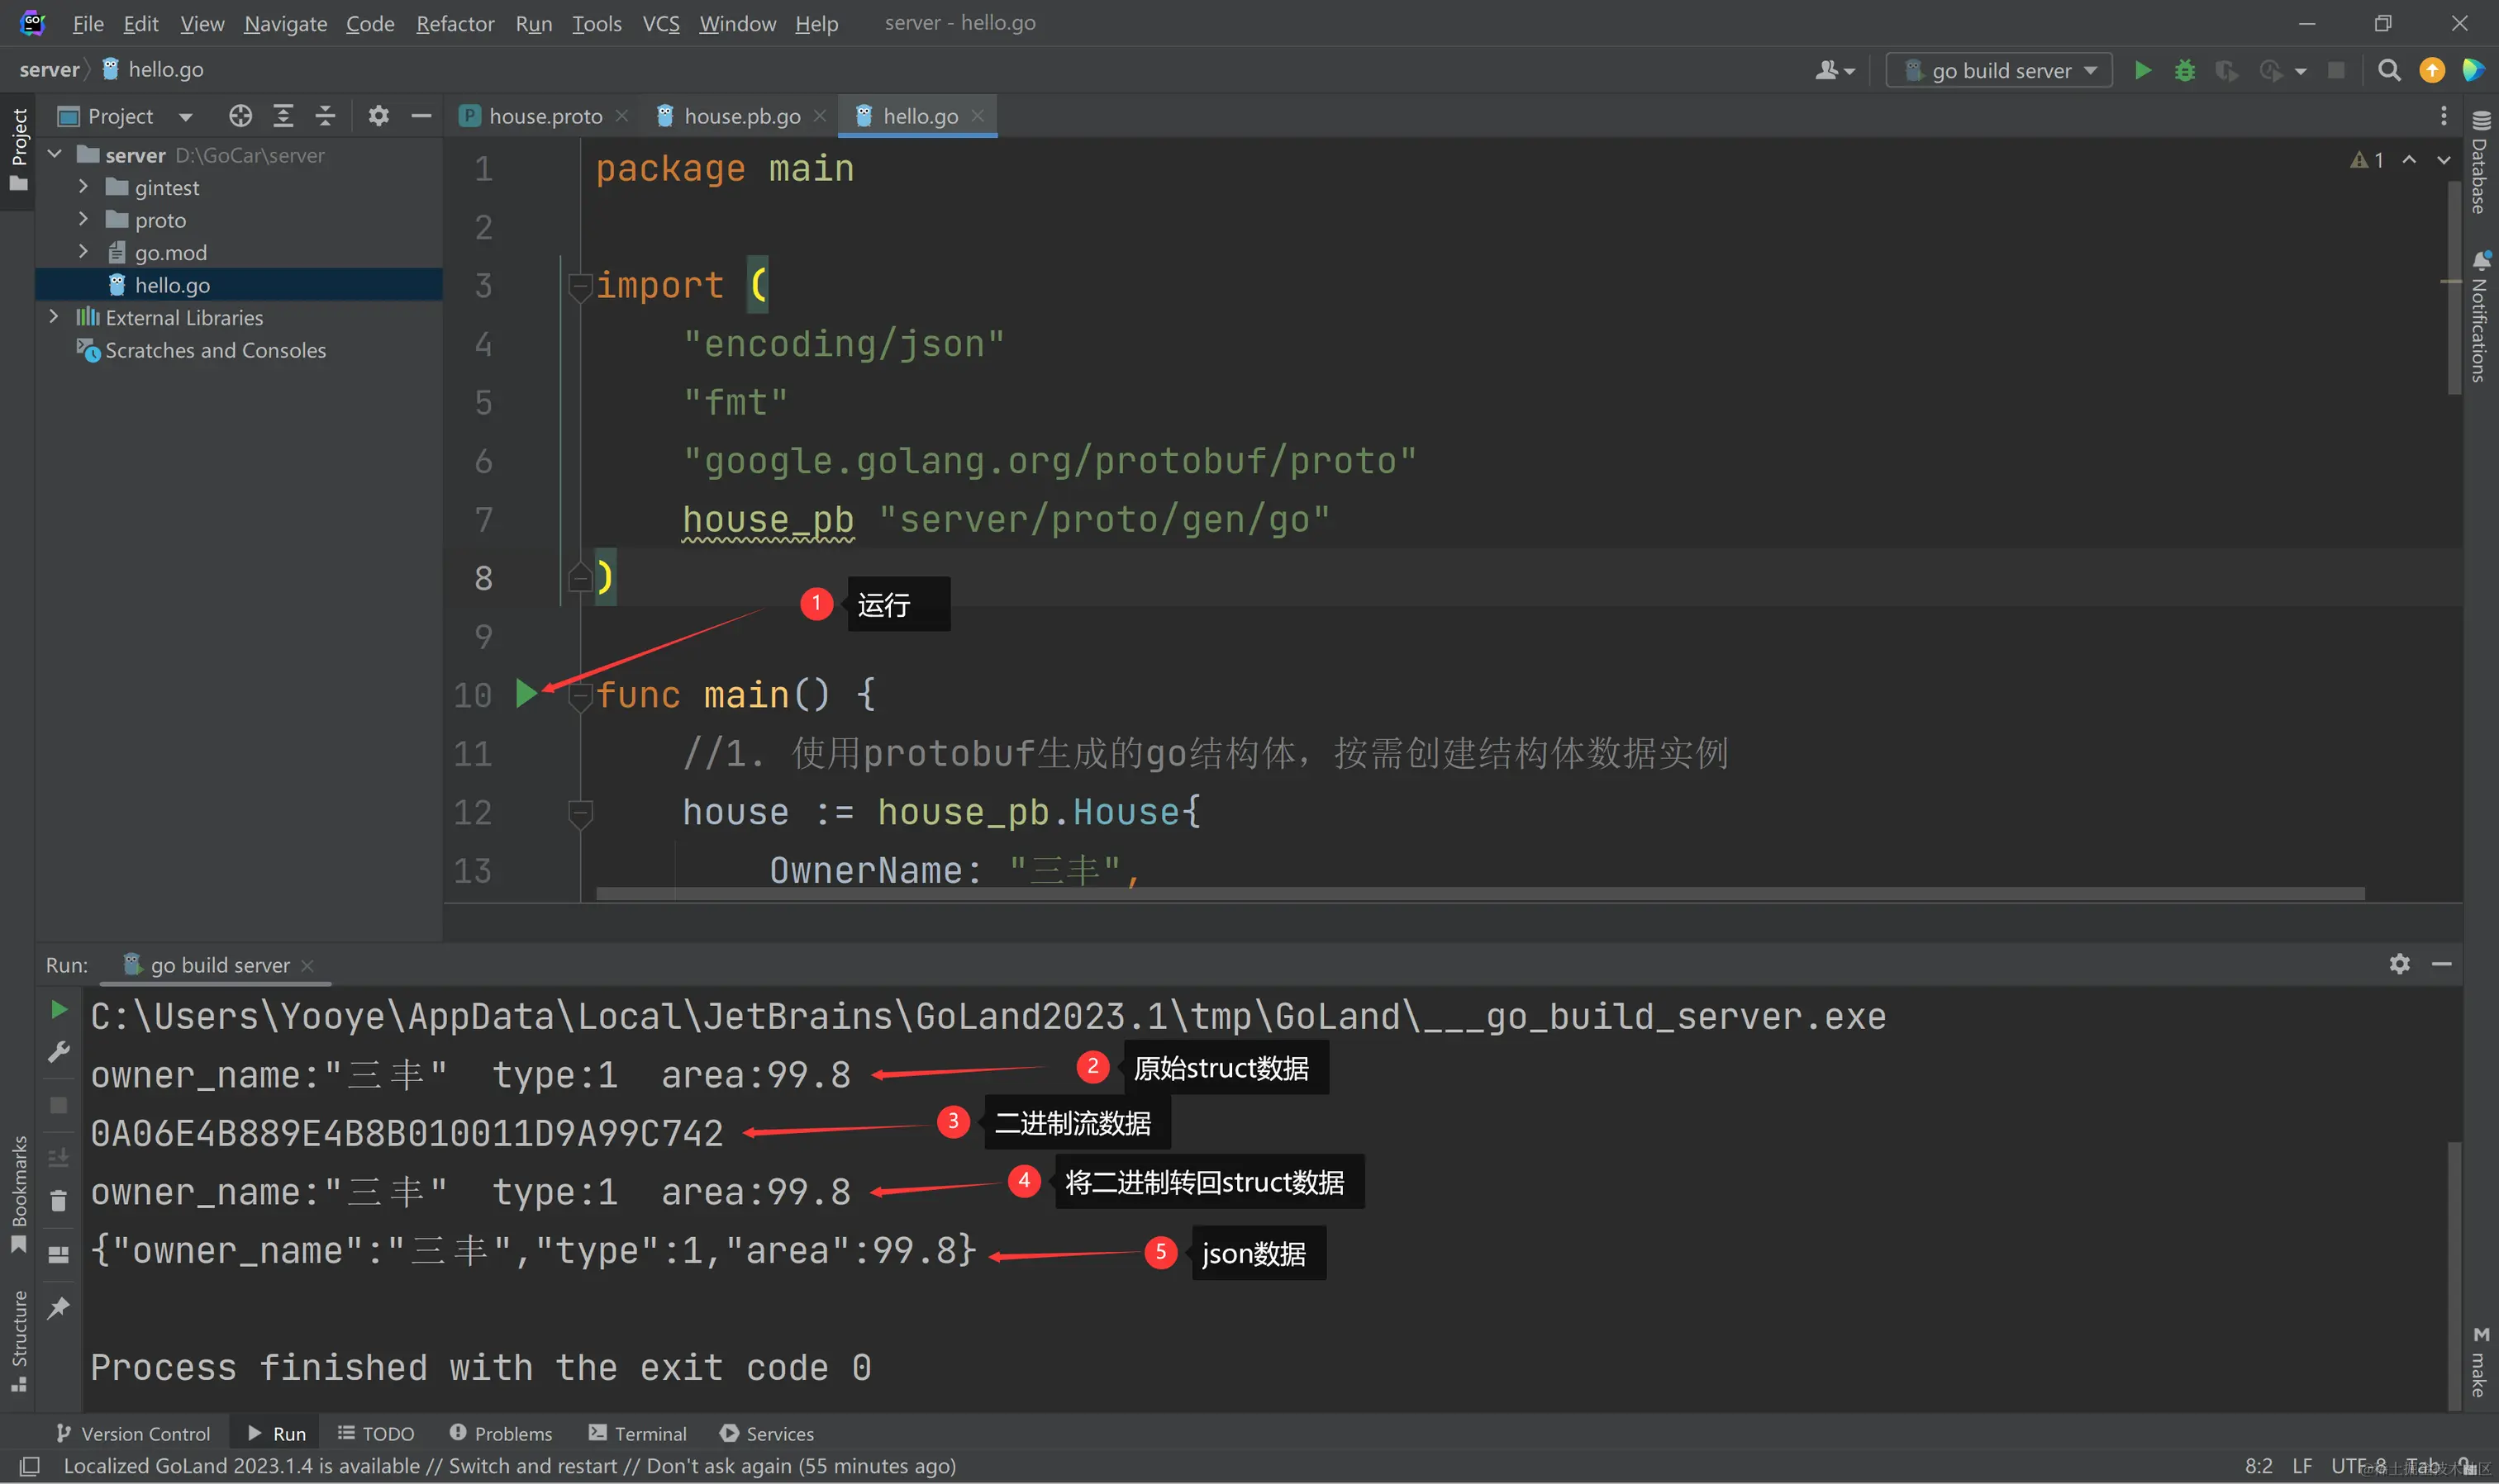Click the run gutter arrow beside func main

[526, 693]
